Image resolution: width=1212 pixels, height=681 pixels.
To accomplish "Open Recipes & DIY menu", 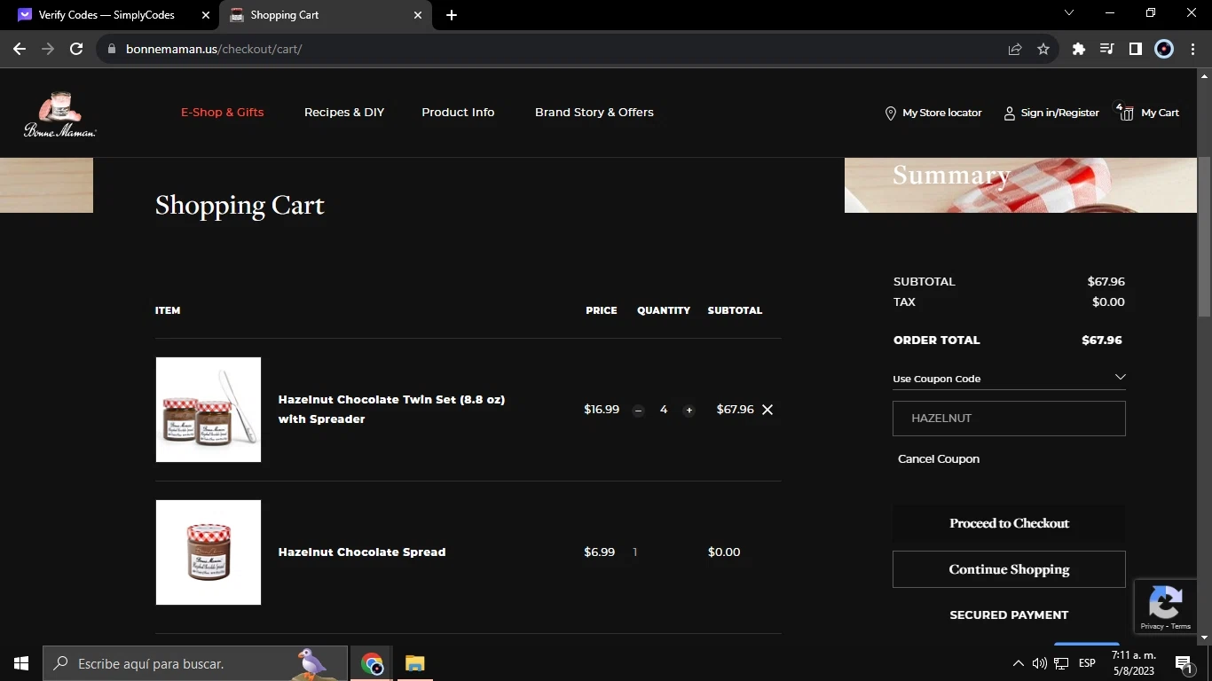I will tap(344, 113).
